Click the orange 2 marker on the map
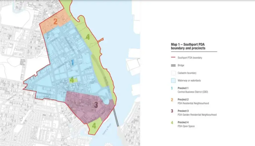Screen dimensions: 255x146 pyautogui.click(x=55, y=21)
